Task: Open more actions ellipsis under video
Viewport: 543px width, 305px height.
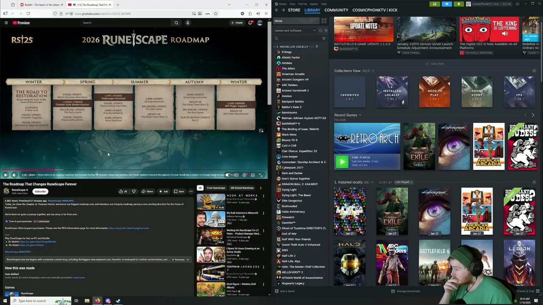Action: tap(191, 191)
